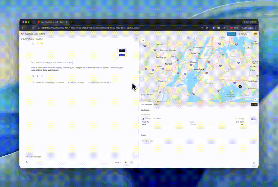Open the Activity panel
This screenshot has height=187, width=278.
[243, 34]
